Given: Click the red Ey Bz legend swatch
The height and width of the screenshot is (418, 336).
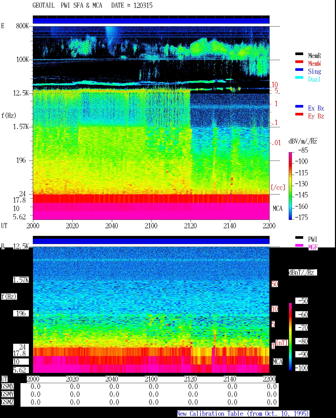Looking at the screenshot, I should click(299, 114).
